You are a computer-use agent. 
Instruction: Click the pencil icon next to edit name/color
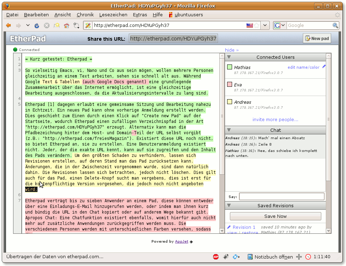tap(324, 66)
